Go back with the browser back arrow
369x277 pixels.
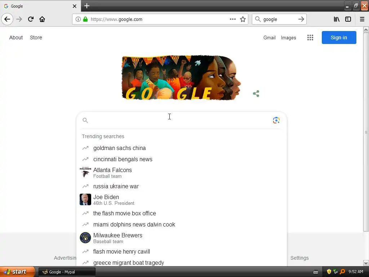(x=7, y=19)
